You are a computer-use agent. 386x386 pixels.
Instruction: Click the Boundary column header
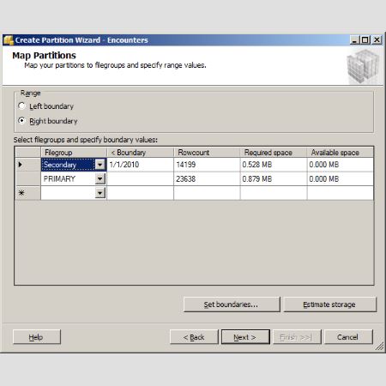coord(140,153)
